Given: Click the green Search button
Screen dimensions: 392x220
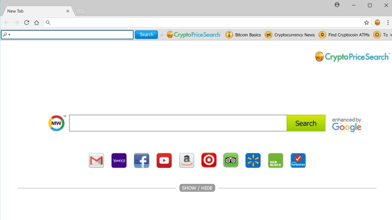Looking at the screenshot, I should 306,123.
